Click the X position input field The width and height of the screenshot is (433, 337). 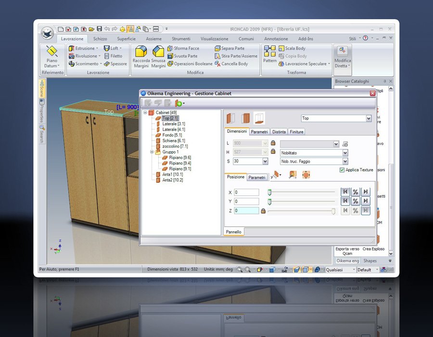coord(246,192)
